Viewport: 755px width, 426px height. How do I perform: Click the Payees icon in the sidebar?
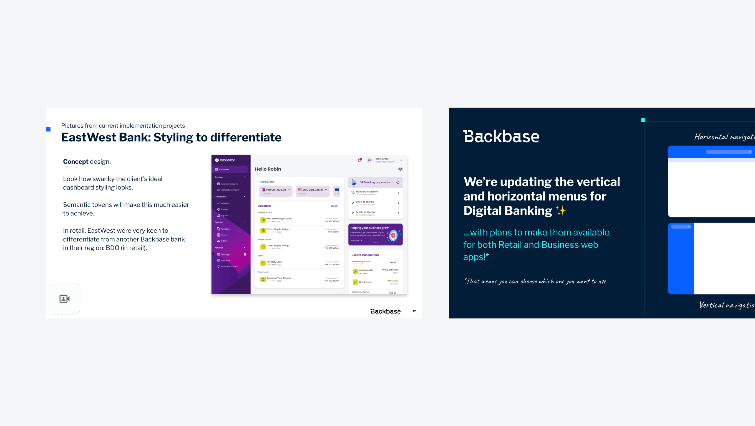click(218, 235)
